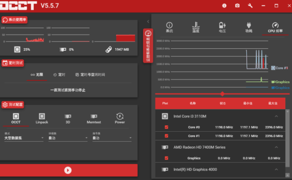
Task: Select the Memtest test icon
Action: coord(94,116)
